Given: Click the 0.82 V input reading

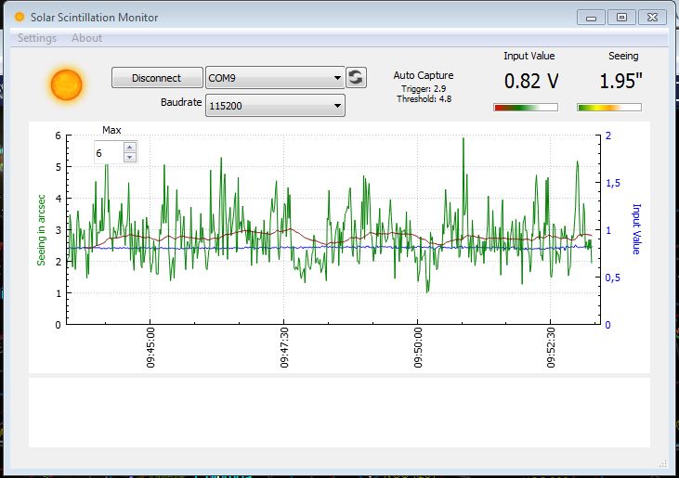Looking at the screenshot, I should tap(531, 81).
